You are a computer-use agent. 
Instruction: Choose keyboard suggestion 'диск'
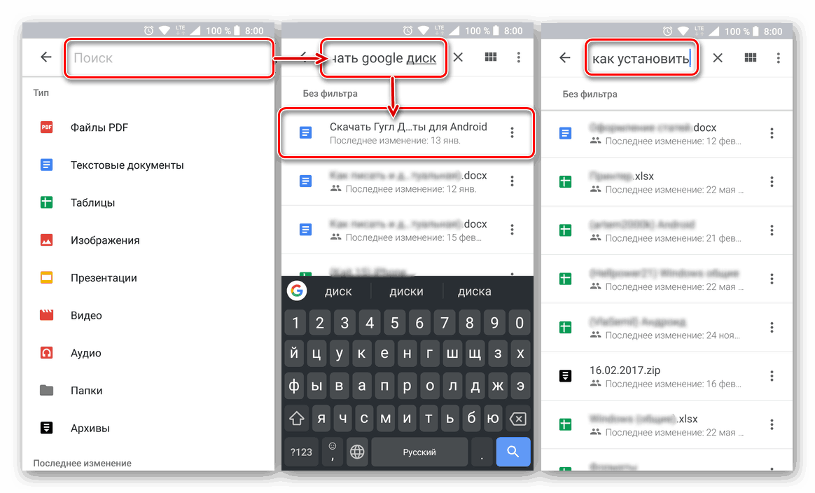pyautogui.click(x=338, y=292)
